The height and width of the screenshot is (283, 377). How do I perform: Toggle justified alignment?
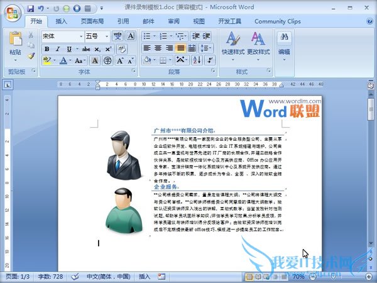181,48
